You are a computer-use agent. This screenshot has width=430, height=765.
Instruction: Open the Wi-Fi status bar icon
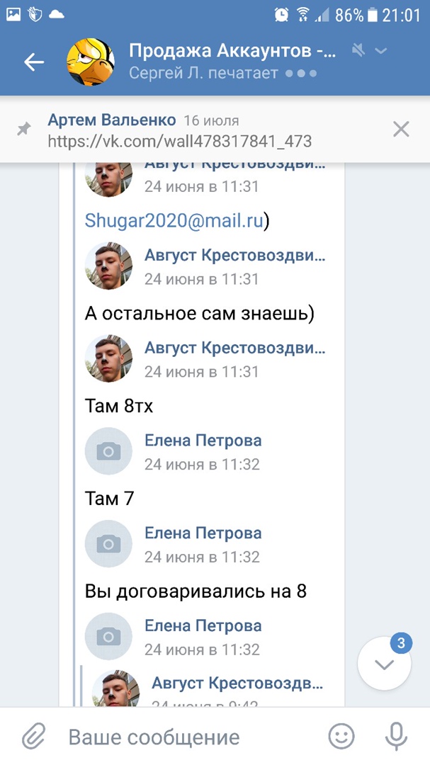pyautogui.click(x=302, y=14)
